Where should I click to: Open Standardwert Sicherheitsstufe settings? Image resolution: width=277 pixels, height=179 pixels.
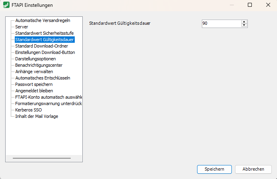pyautogui.click(x=44, y=33)
